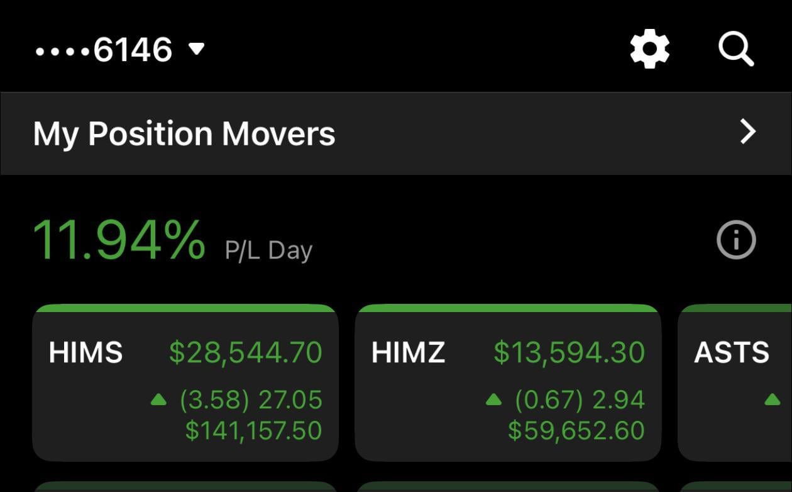The width and height of the screenshot is (792, 492).
Task: Tap the search magnifier icon
Action: (x=735, y=49)
